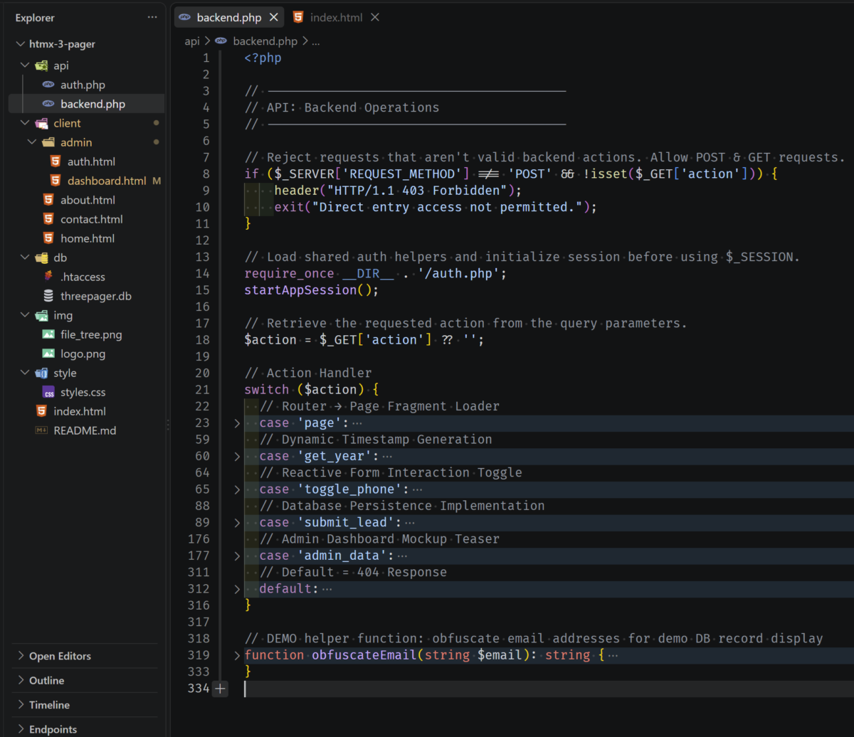Collapse the style folder chevron

click(26, 373)
